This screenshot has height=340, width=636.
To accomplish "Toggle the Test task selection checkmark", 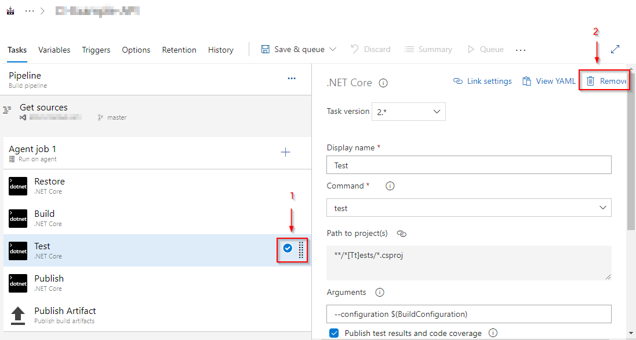I will 288,248.
